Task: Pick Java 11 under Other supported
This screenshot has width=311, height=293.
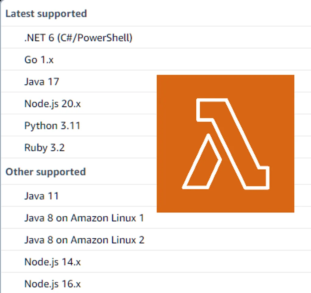Action: pos(41,196)
